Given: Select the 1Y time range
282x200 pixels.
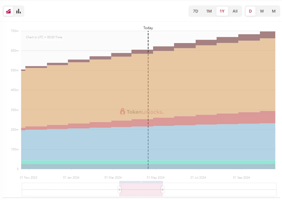Looking at the screenshot, I should pyautogui.click(x=222, y=11).
